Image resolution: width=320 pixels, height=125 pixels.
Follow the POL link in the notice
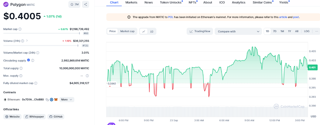click(x=171, y=17)
